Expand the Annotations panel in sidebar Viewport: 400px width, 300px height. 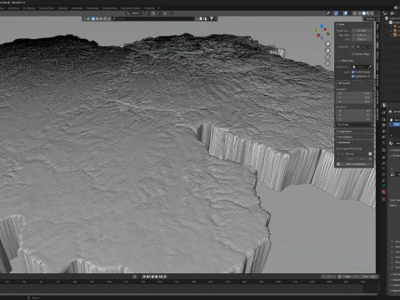point(344,137)
